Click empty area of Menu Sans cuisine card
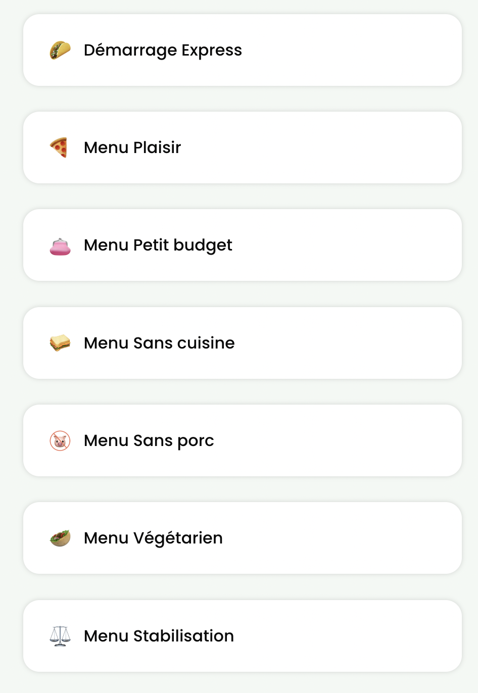This screenshot has width=478, height=693. click(x=354, y=343)
